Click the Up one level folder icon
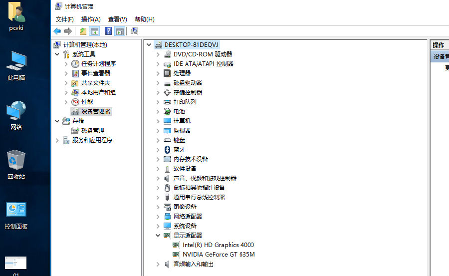The height and width of the screenshot is (276, 449). coord(83,31)
